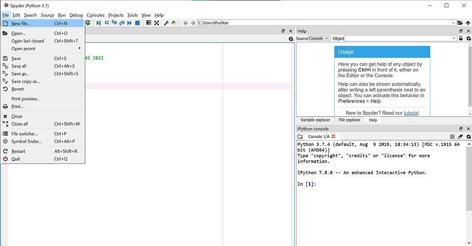Click the In [1]: console prompt
This screenshot has width=472, height=246.
pos(307,184)
